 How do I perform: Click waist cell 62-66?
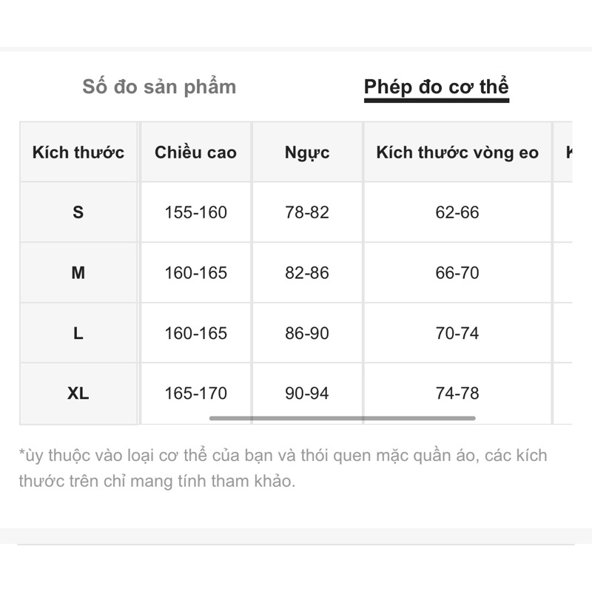pos(457,212)
